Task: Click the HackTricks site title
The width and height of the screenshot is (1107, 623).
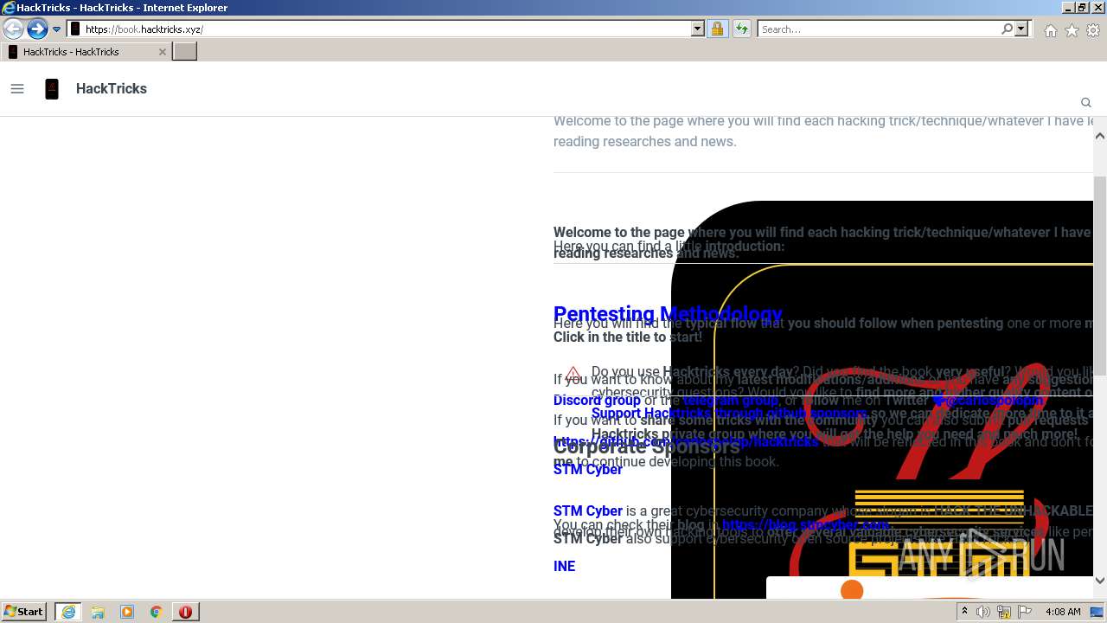Action: 112,88
